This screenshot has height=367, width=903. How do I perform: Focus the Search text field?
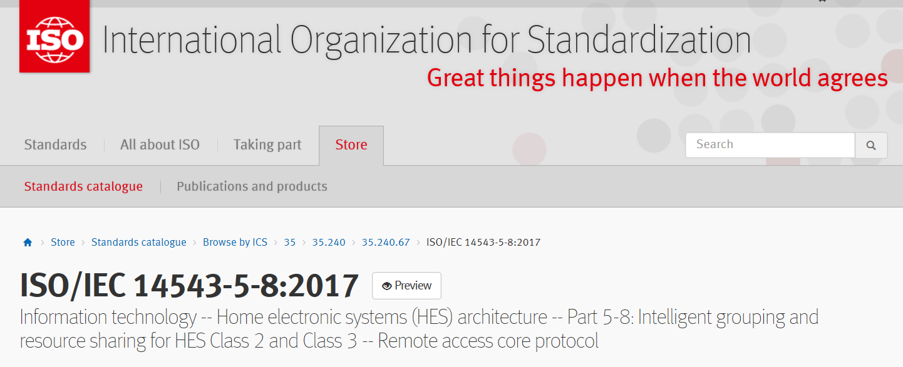[770, 145]
